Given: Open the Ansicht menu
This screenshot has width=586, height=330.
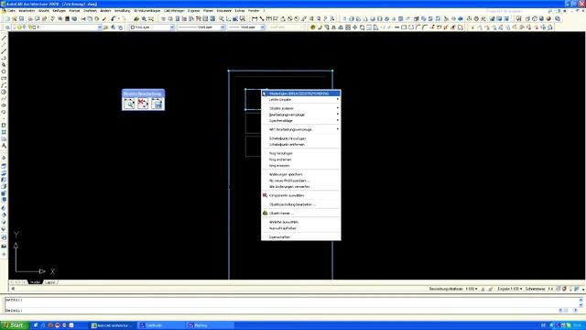Looking at the screenshot, I should (x=44, y=11).
